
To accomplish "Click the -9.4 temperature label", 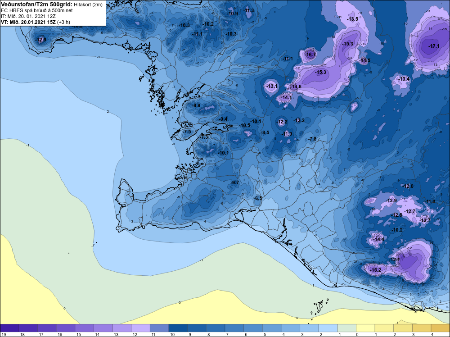I will pyautogui.click(x=223, y=119).
